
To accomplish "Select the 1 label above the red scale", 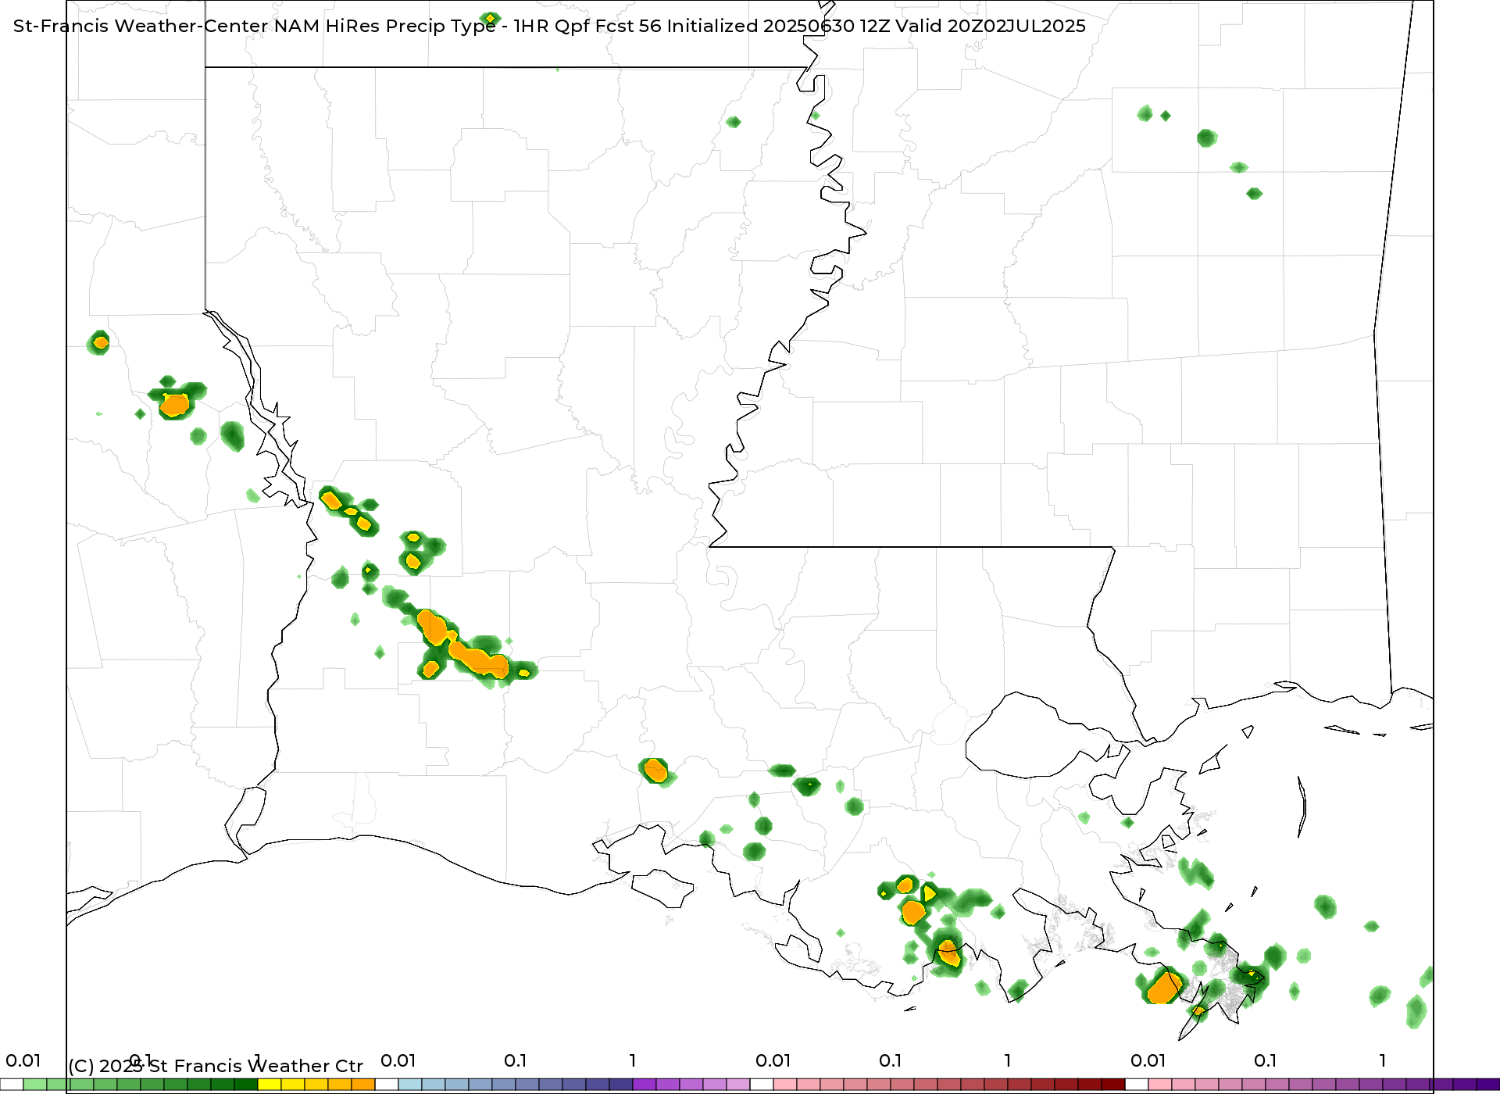I will click(x=1008, y=1060).
